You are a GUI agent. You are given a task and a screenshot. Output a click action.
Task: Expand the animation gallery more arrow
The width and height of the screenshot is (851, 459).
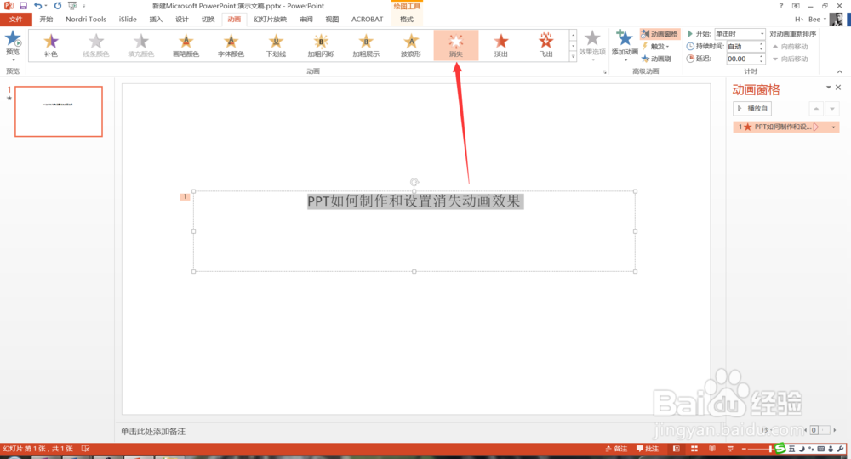573,56
